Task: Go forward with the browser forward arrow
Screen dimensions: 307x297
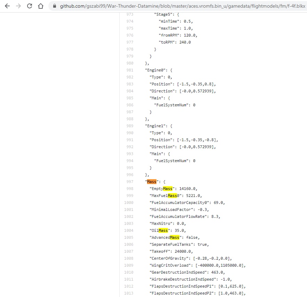Action: point(18,6)
